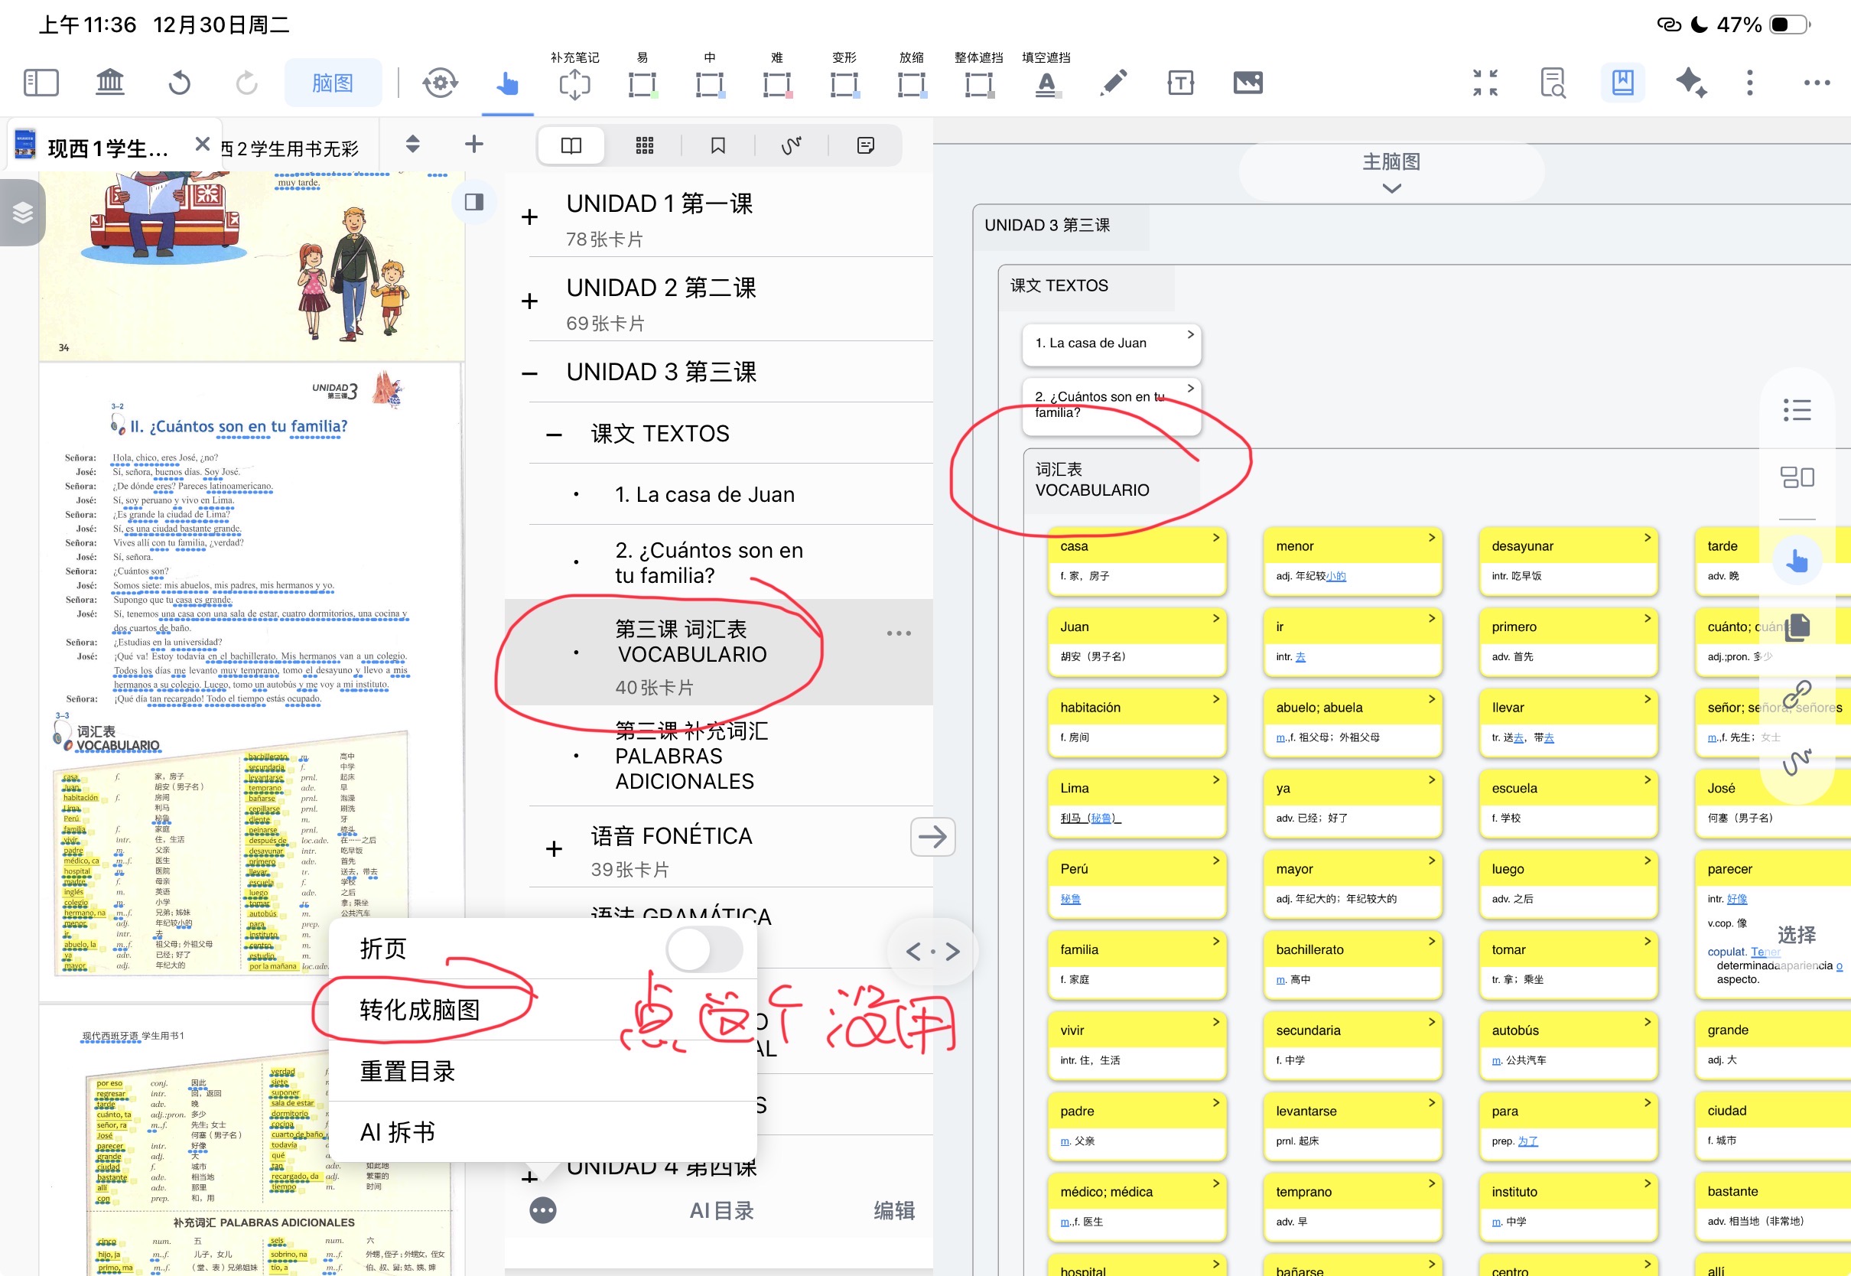
Task: Click the 编辑 button
Action: (x=893, y=1210)
